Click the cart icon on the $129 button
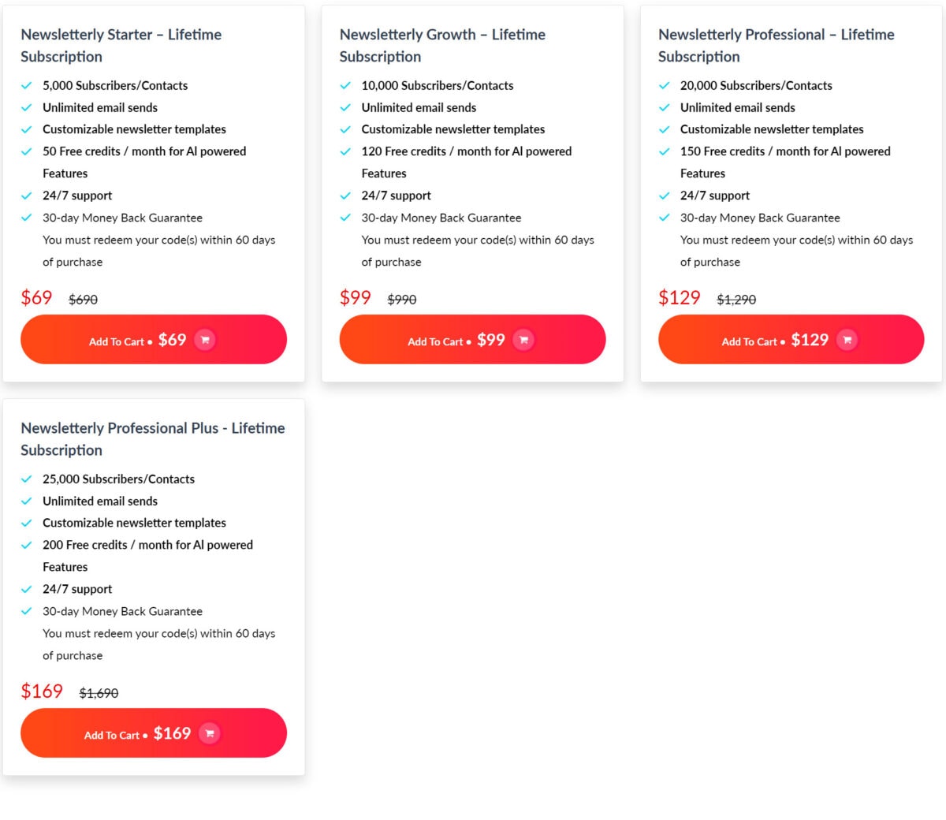The height and width of the screenshot is (820, 946). click(x=847, y=340)
